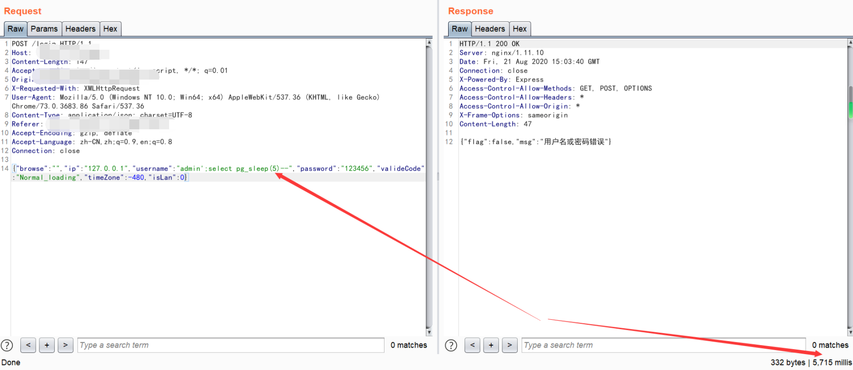Image resolution: width=853 pixels, height=370 pixels.
Task: Click the '0 matches' label in Request pane
Action: tap(409, 345)
